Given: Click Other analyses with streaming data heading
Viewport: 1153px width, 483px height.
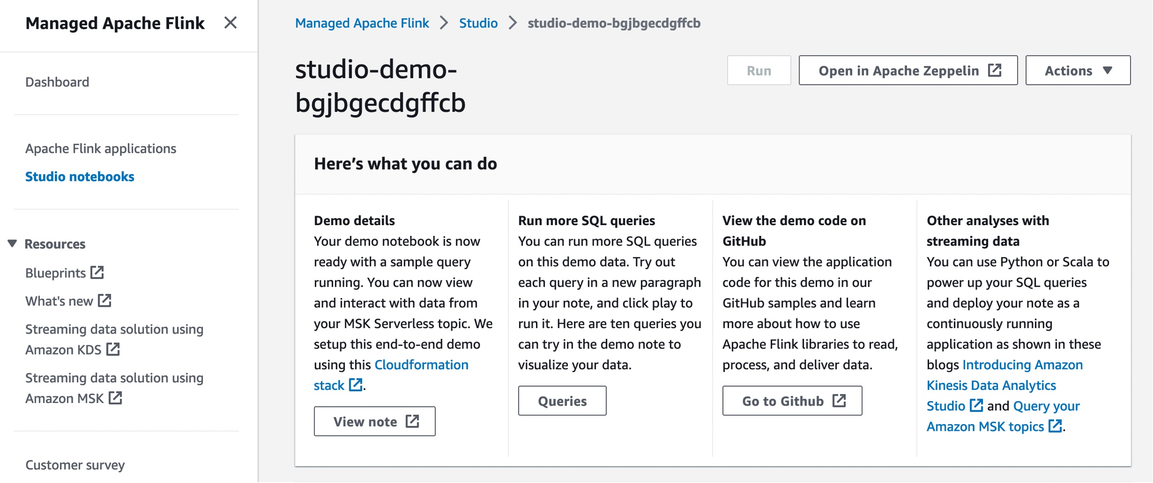Looking at the screenshot, I should [988, 231].
